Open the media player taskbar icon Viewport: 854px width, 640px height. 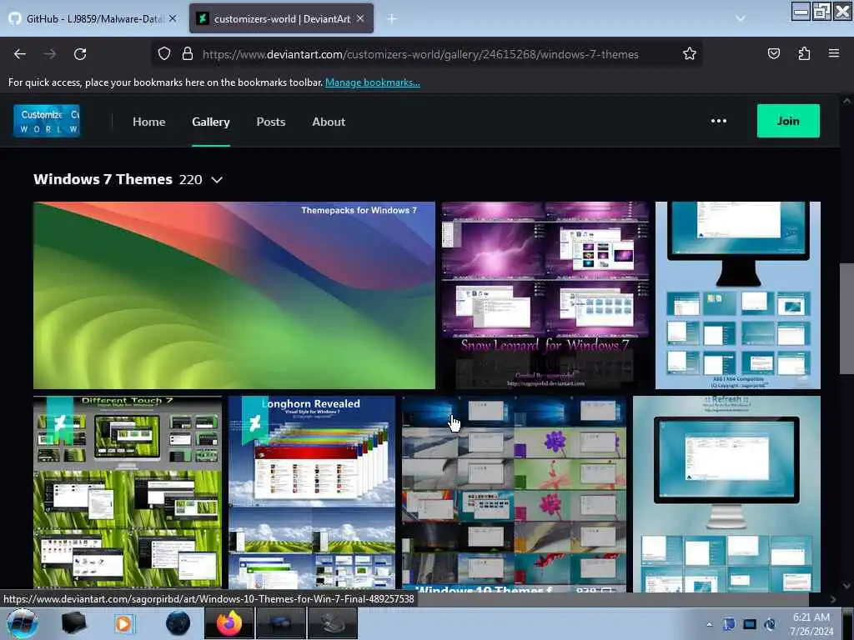(123, 623)
